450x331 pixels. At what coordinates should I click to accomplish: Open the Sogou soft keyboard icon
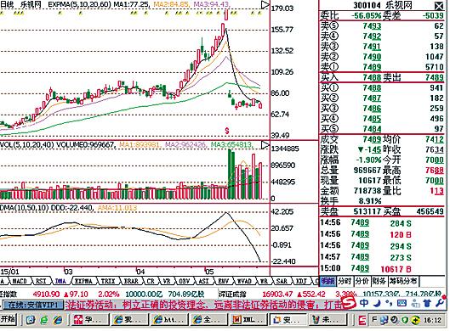402,303
